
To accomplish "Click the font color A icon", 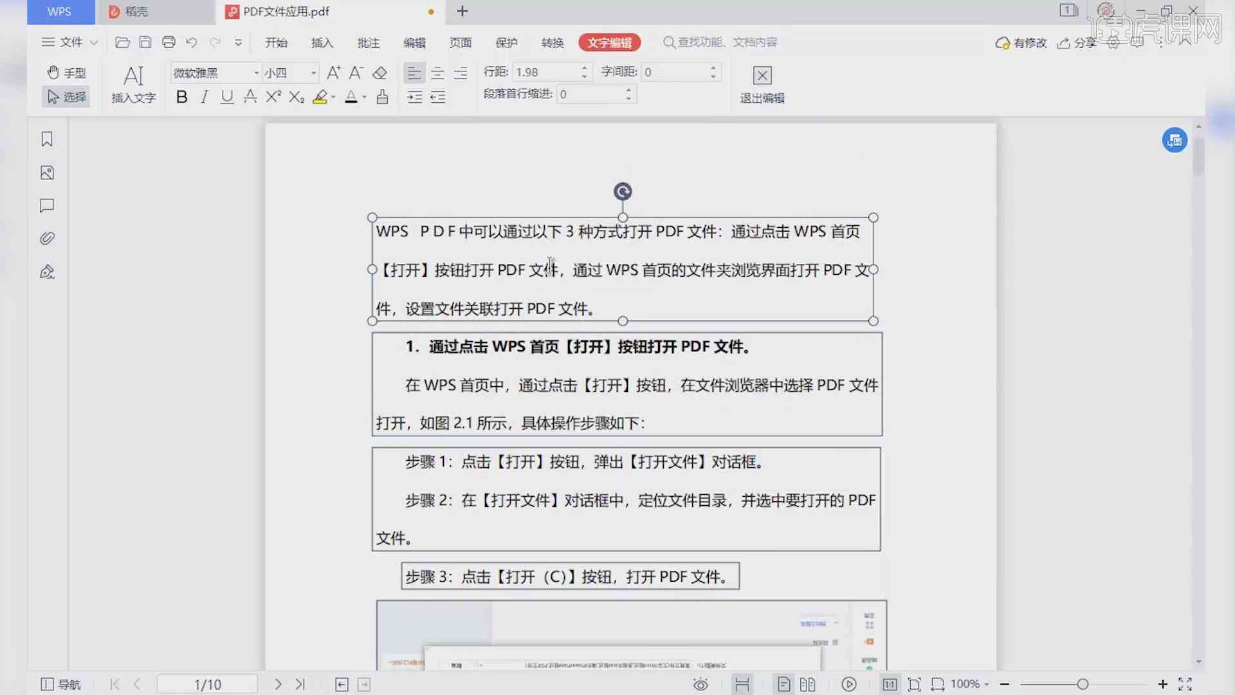I will tap(351, 97).
